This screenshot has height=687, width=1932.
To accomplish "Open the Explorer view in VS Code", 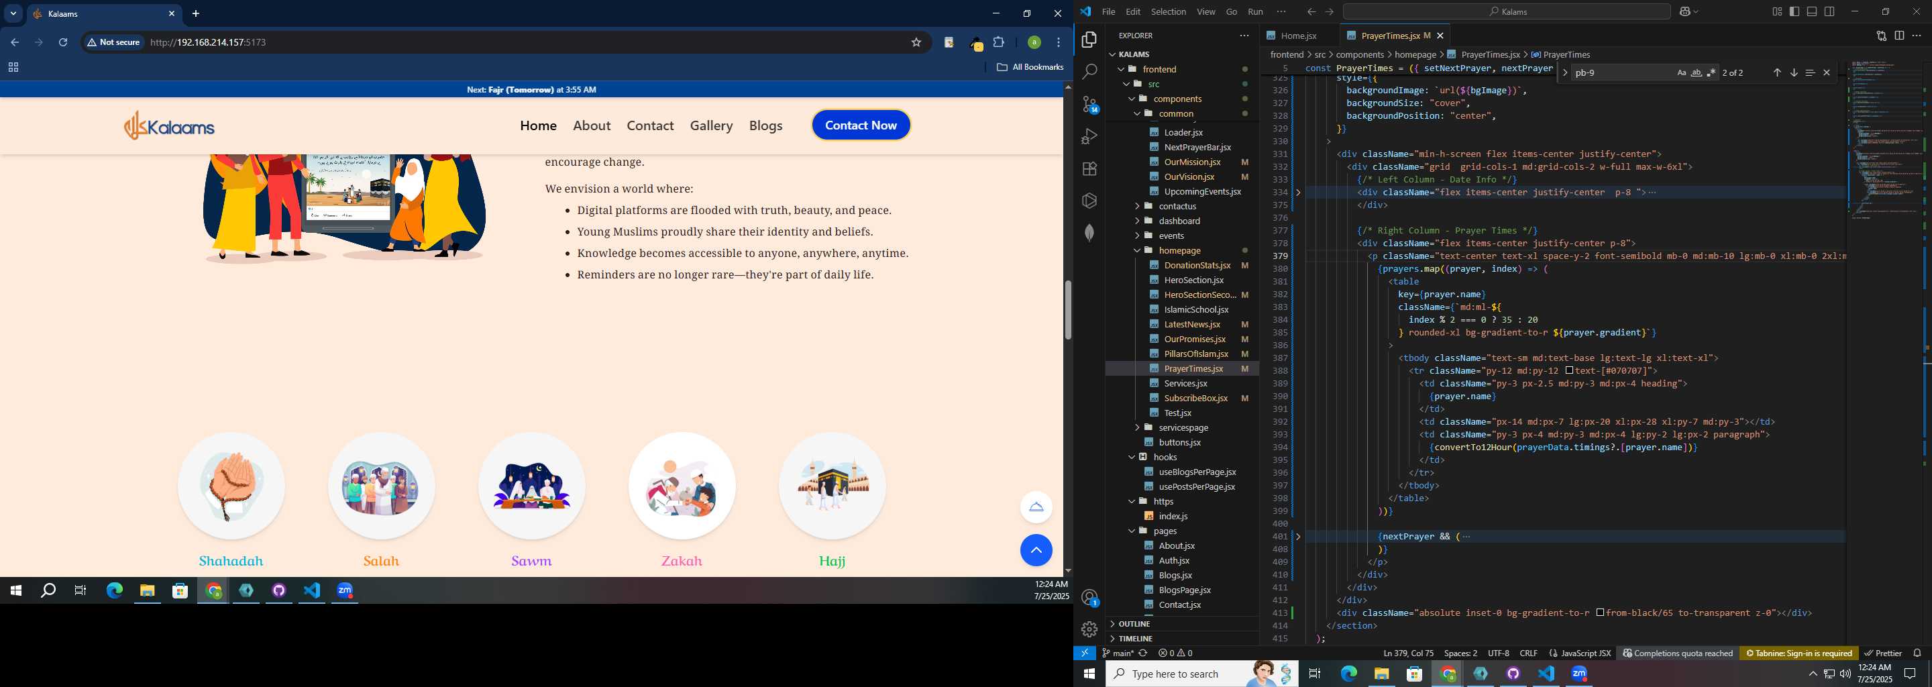I will coord(1089,40).
